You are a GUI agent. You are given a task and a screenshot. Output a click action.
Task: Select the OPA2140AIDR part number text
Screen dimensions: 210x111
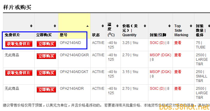click(x=72, y=88)
